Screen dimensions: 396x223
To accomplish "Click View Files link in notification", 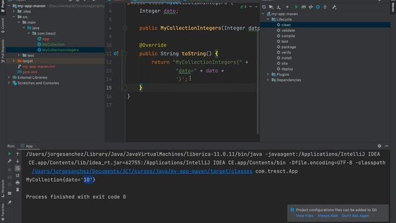I will 304,216.
